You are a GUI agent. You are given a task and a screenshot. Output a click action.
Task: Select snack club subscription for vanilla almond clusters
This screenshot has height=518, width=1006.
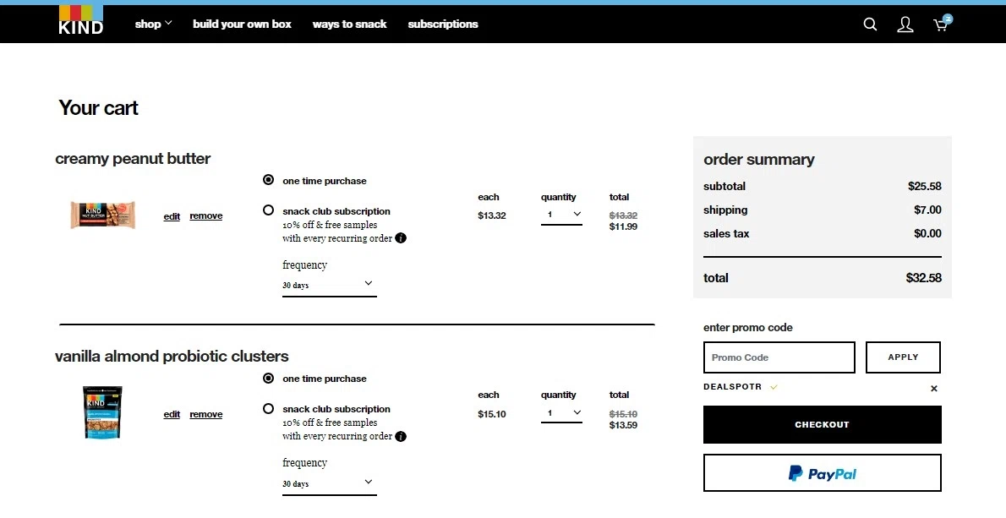click(268, 408)
